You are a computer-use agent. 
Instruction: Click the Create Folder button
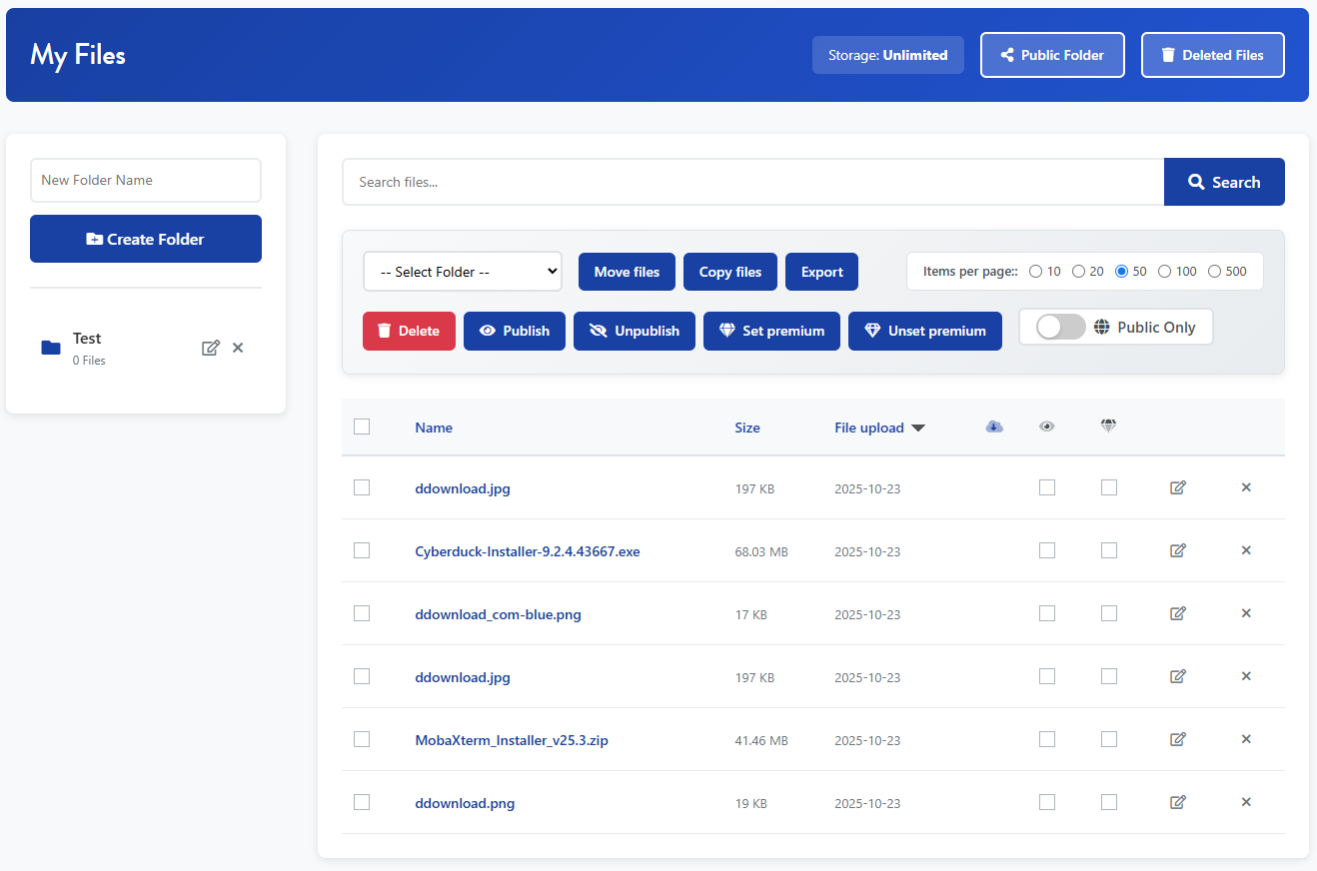coord(145,238)
